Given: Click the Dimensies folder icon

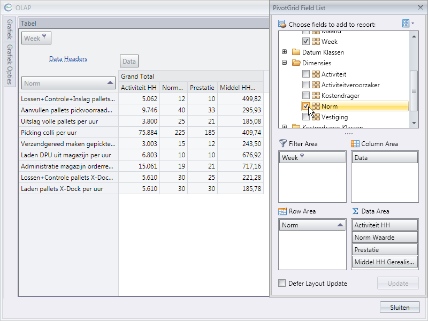Looking at the screenshot, I should pyautogui.click(x=296, y=63).
